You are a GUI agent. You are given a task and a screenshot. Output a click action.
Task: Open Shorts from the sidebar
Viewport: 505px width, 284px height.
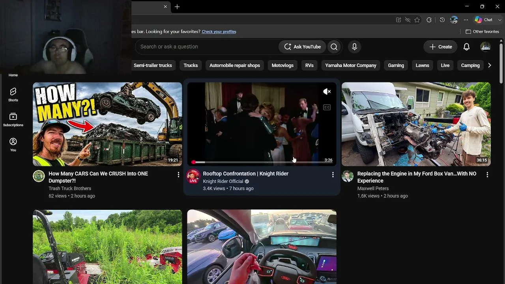point(13,95)
